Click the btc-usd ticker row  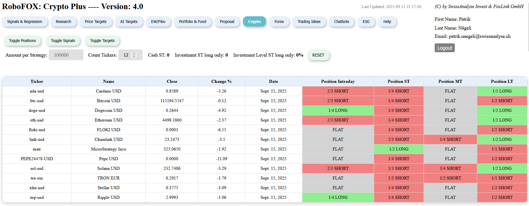37,101
